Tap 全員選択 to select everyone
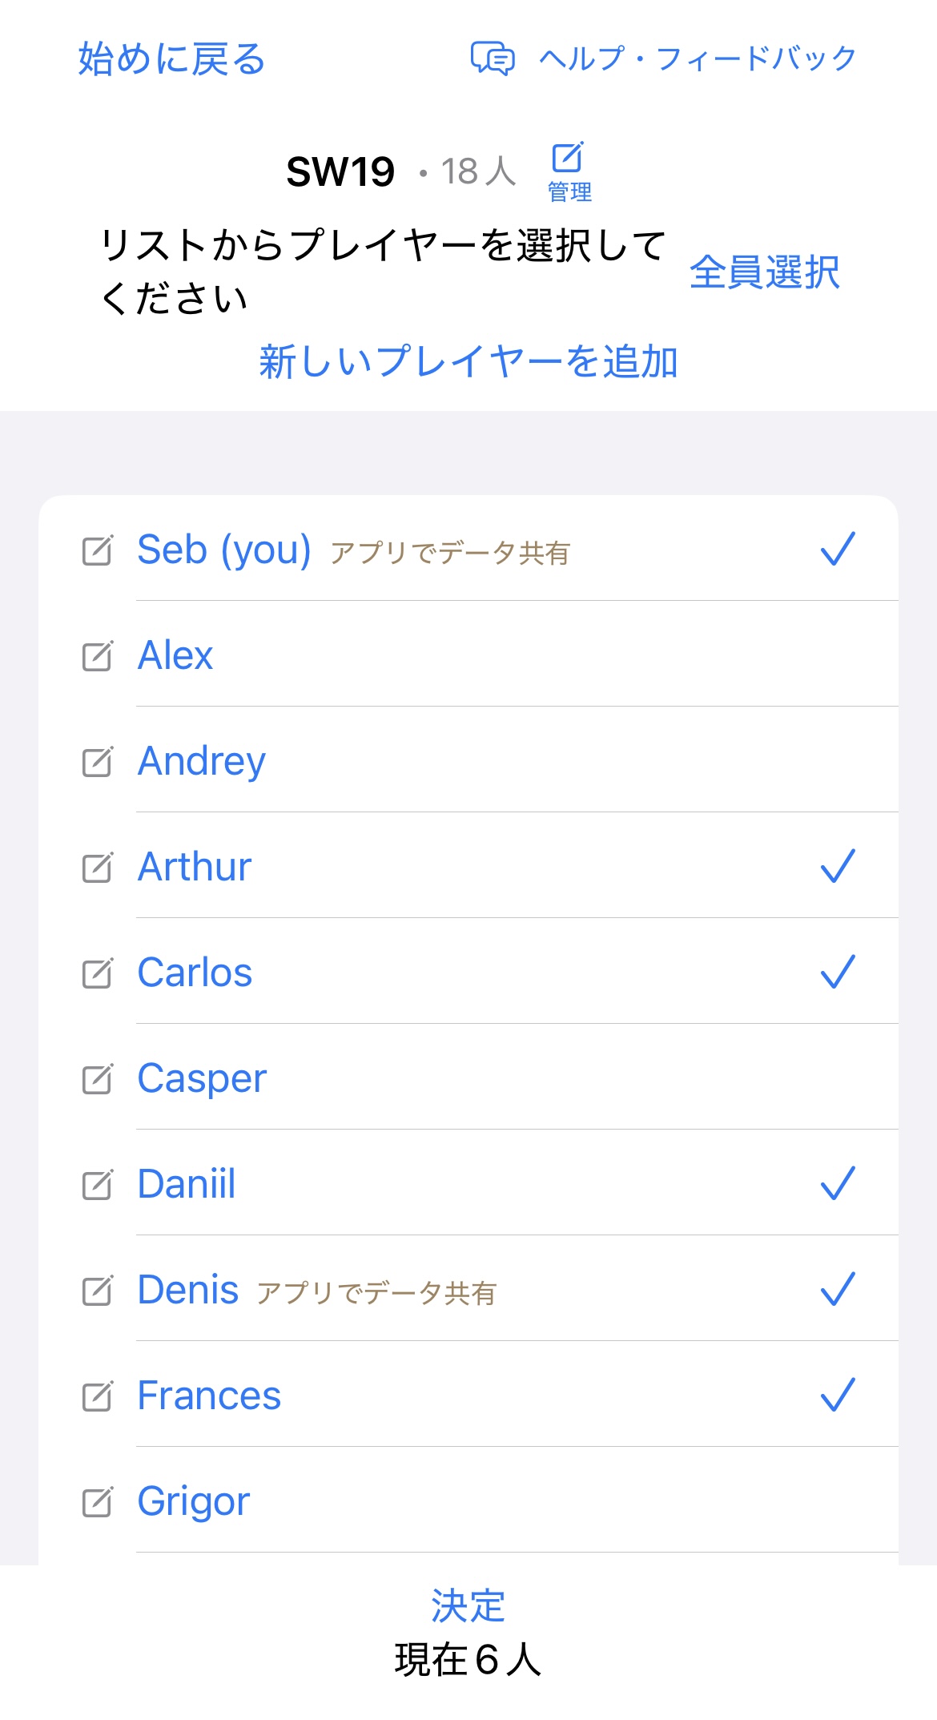This screenshot has width=937, height=1720. pyautogui.click(x=764, y=272)
